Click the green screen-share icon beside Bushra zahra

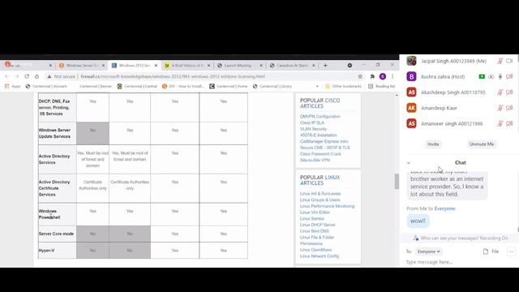pos(482,76)
